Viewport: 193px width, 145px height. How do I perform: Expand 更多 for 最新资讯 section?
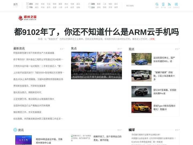point(62,49)
